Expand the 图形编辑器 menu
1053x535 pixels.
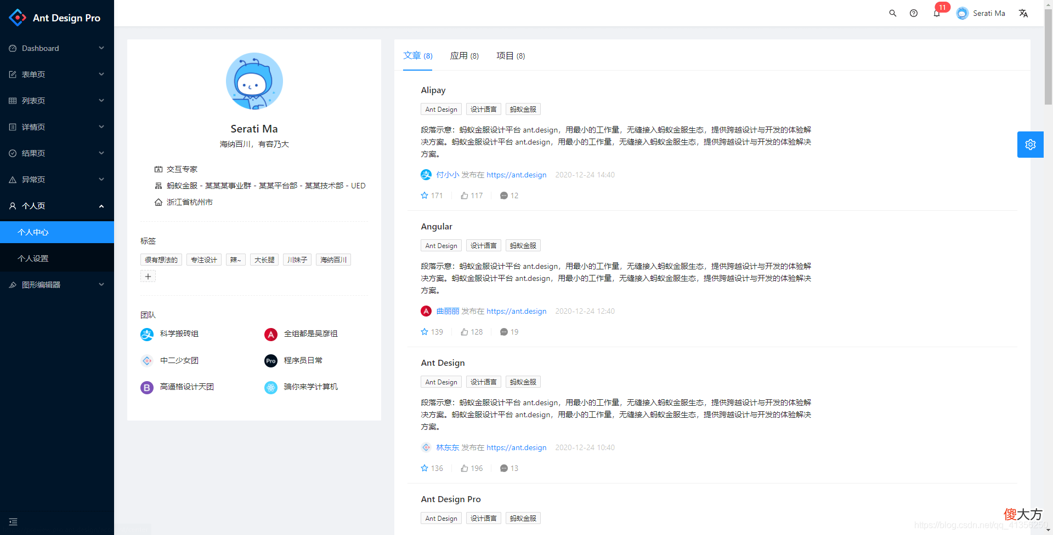pos(57,285)
